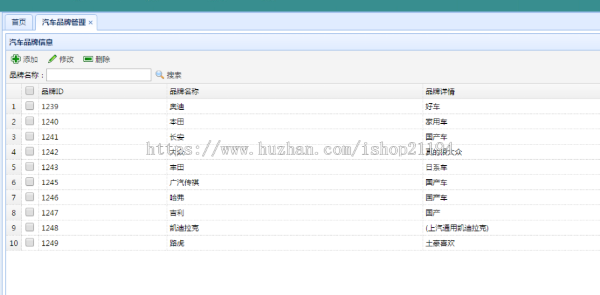Click brand ID 1242 cell

pyautogui.click(x=103, y=152)
